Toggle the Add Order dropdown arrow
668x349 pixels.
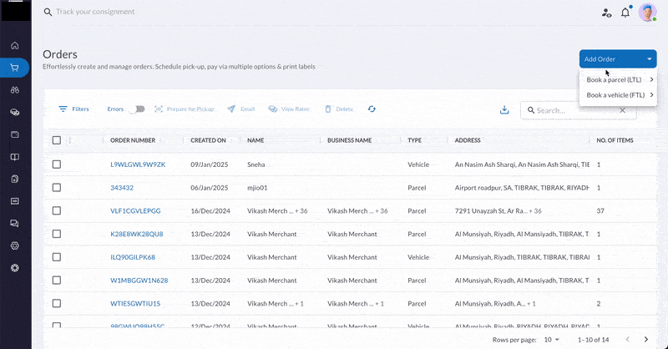[650, 59]
